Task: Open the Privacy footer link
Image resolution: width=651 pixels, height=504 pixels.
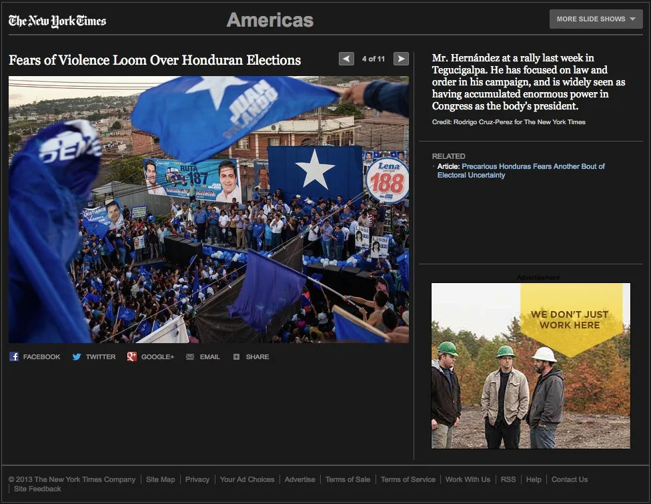Action: click(197, 479)
